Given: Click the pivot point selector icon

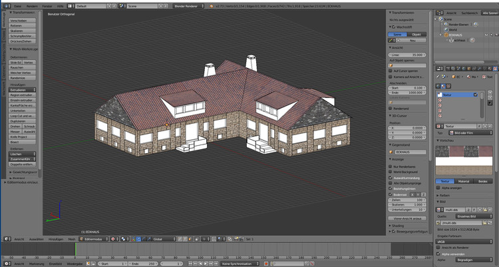Looking at the screenshot, I should pyautogui.click(x=124, y=239).
